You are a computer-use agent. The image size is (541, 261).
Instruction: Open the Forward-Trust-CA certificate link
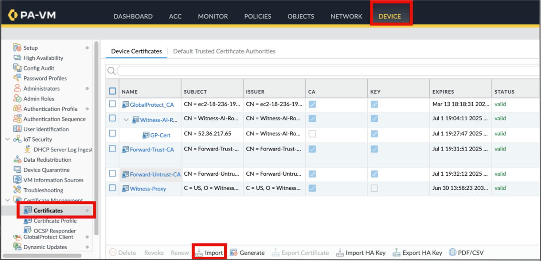tap(152, 150)
